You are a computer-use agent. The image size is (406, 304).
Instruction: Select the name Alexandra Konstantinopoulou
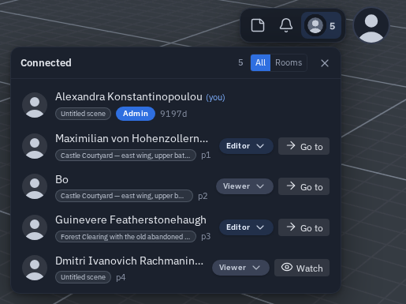click(x=129, y=97)
